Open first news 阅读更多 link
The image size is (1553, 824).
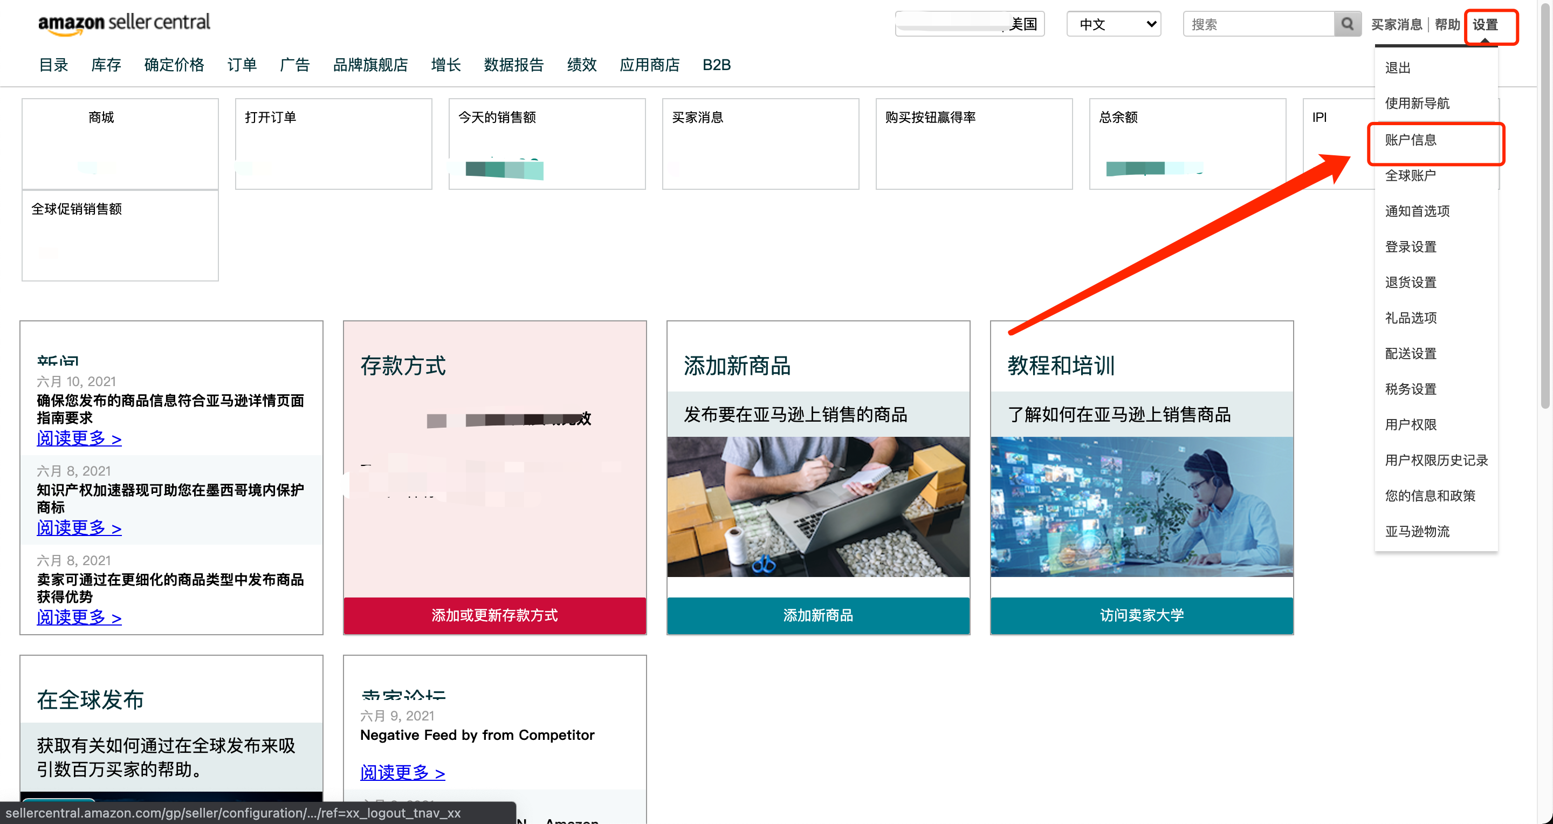[x=79, y=438]
